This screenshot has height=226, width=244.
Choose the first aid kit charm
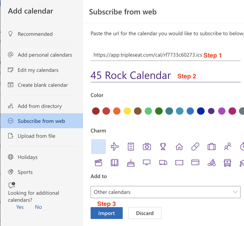(147, 146)
